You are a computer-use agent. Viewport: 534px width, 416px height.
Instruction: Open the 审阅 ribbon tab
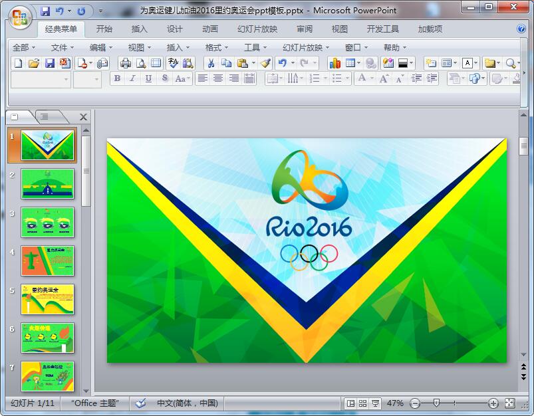[x=305, y=29]
